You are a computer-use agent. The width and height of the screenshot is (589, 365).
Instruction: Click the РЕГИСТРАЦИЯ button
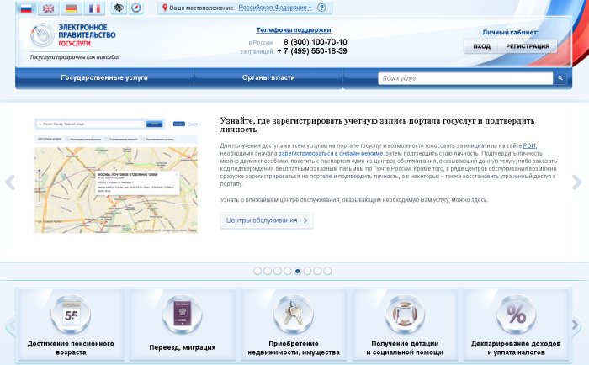[528, 46]
